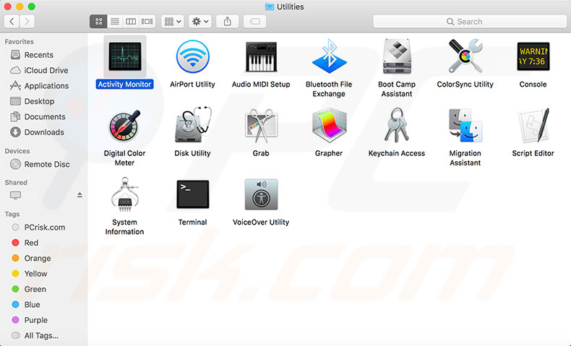Select Migration Assistant icon
The width and height of the screenshot is (571, 346).
point(465,126)
